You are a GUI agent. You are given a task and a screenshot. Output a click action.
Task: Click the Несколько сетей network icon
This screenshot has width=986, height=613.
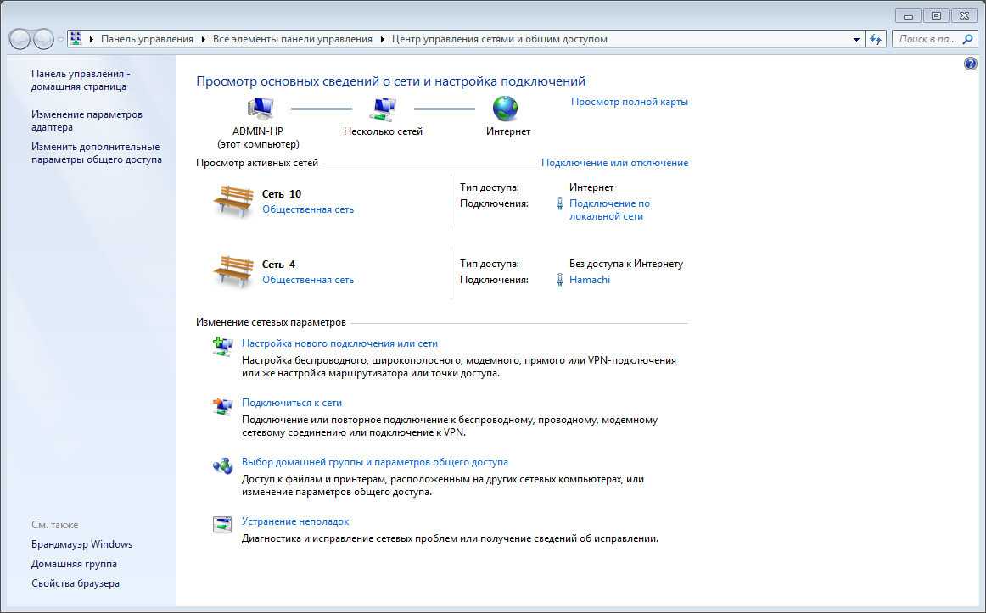pyautogui.click(x=383, y=109)
